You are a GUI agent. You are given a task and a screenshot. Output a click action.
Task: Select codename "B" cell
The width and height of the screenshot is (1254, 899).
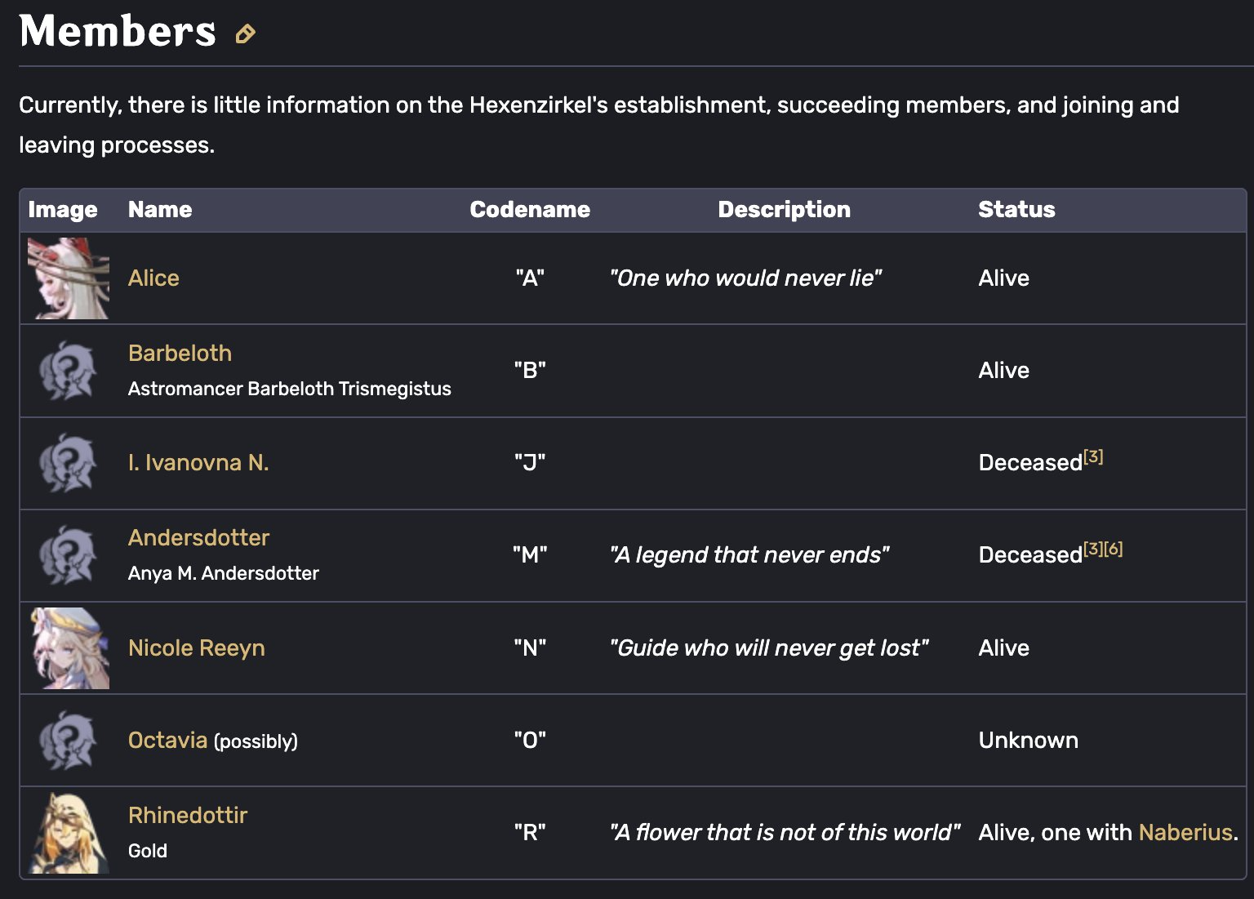530,370
